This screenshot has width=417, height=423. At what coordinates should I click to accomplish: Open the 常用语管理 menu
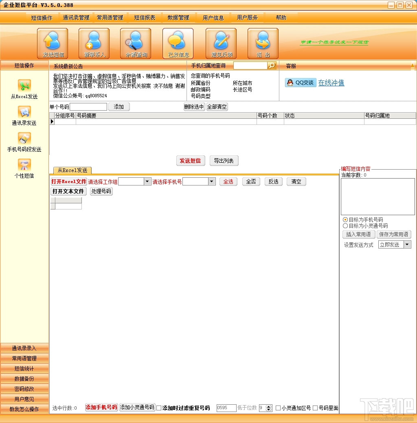tap(110, 18)
